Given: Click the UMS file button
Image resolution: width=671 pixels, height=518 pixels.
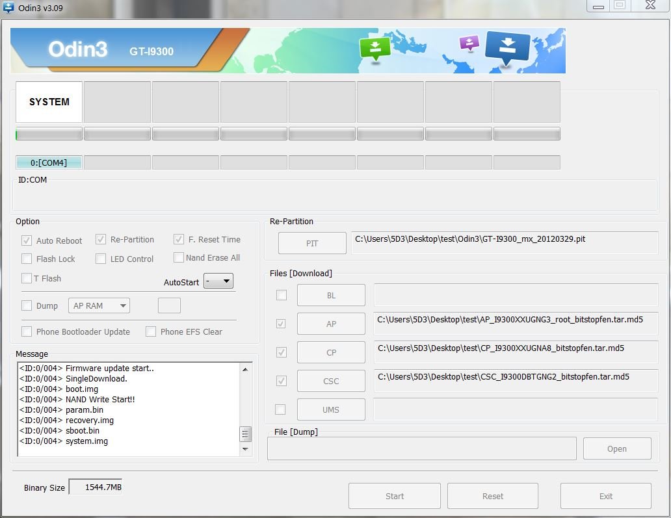Looking at the screenshot, I should (331, 409).
